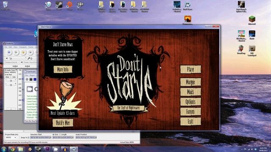The image size is (271, 152).
Task: Open the orange sunset castle desktop shortcut
Action: pos(188,20)
